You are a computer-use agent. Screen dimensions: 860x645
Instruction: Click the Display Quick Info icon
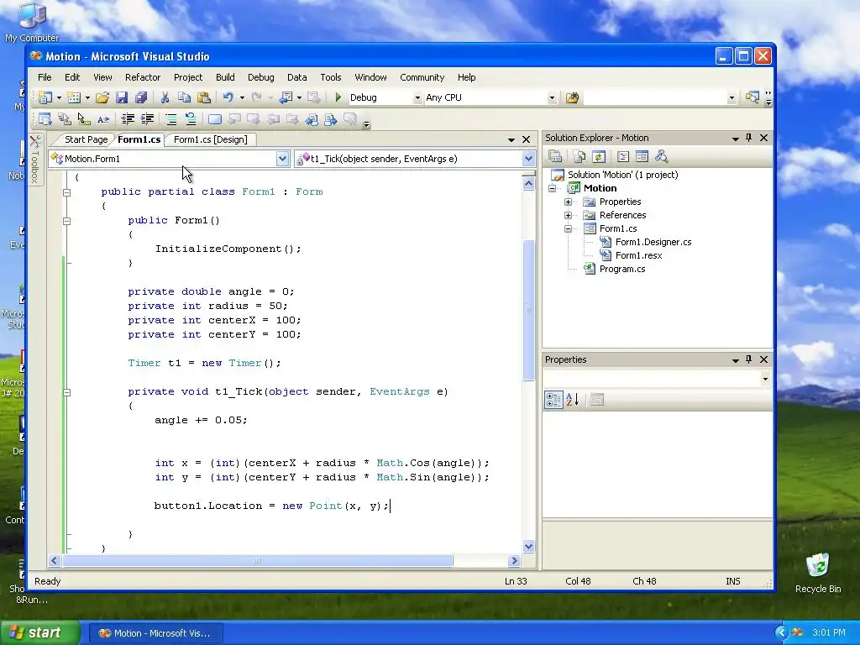click(83, 119)
